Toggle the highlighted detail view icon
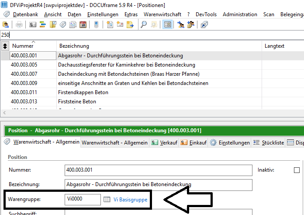Screen dimensions: 304x215 (x=167, y=25)
